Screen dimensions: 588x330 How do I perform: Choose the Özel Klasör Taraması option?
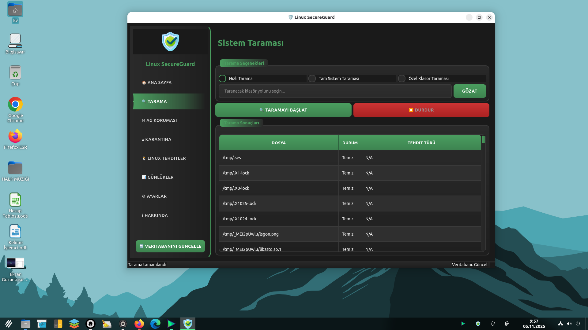[402, 79]
